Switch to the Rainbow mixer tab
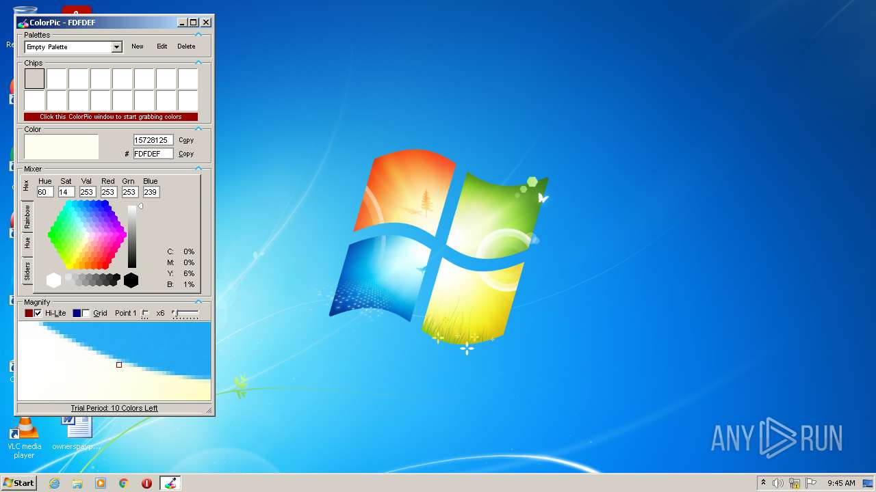876x492 pixels. (x=27, y=216)
